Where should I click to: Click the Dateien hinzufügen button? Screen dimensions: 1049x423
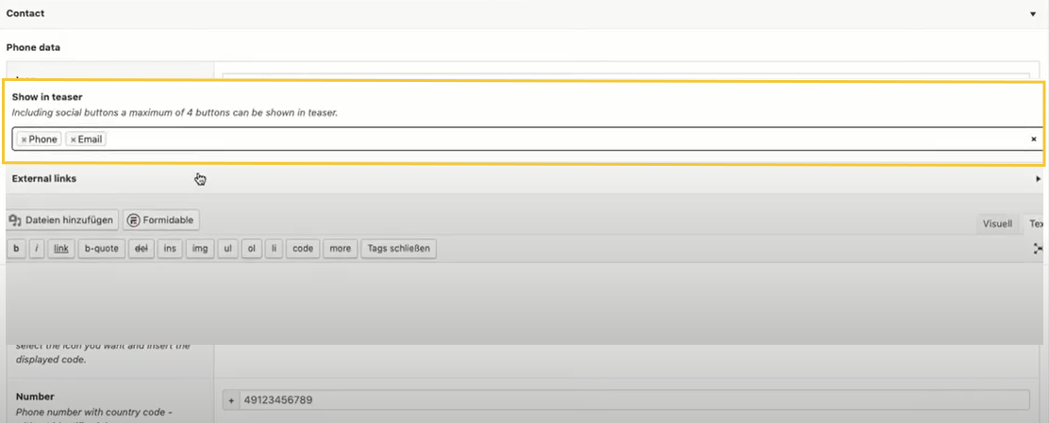click(x=62, y=220)
